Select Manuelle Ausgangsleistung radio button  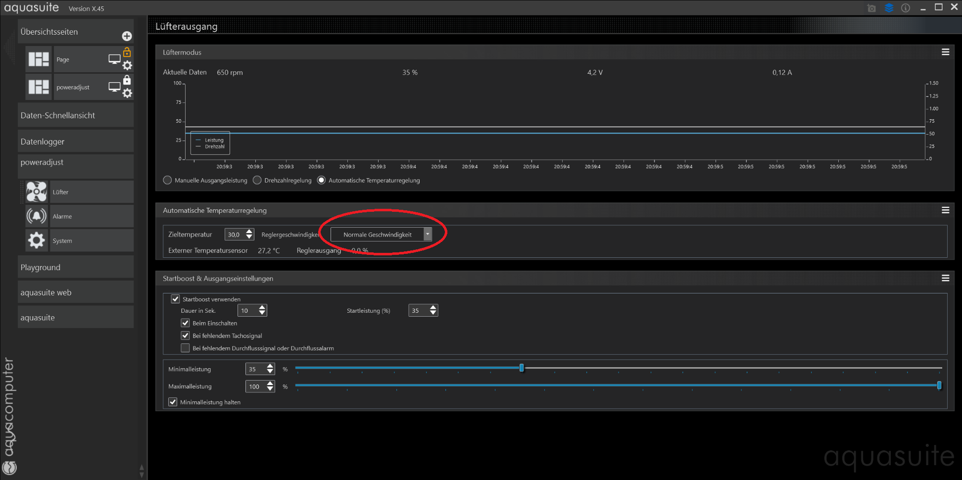tap(168, 180)
